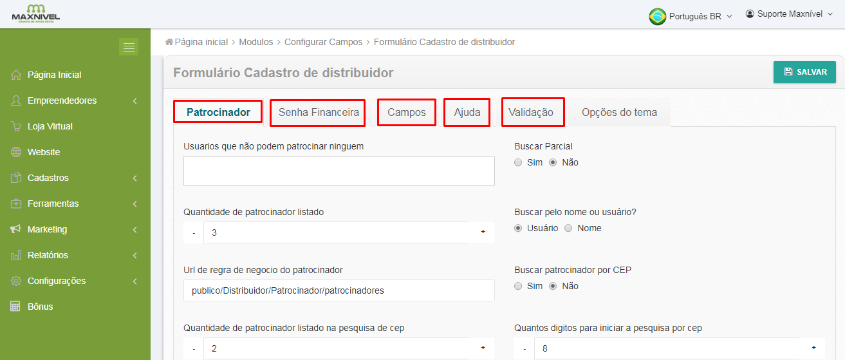This screenshot has width=845, height=360.
Task: Open the Opções do tema tab
Action: [619, 113]
